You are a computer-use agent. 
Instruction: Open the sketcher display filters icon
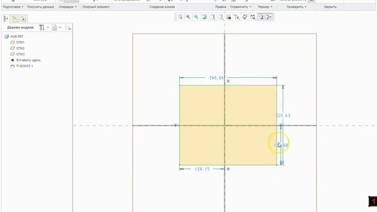pos(253,17)
